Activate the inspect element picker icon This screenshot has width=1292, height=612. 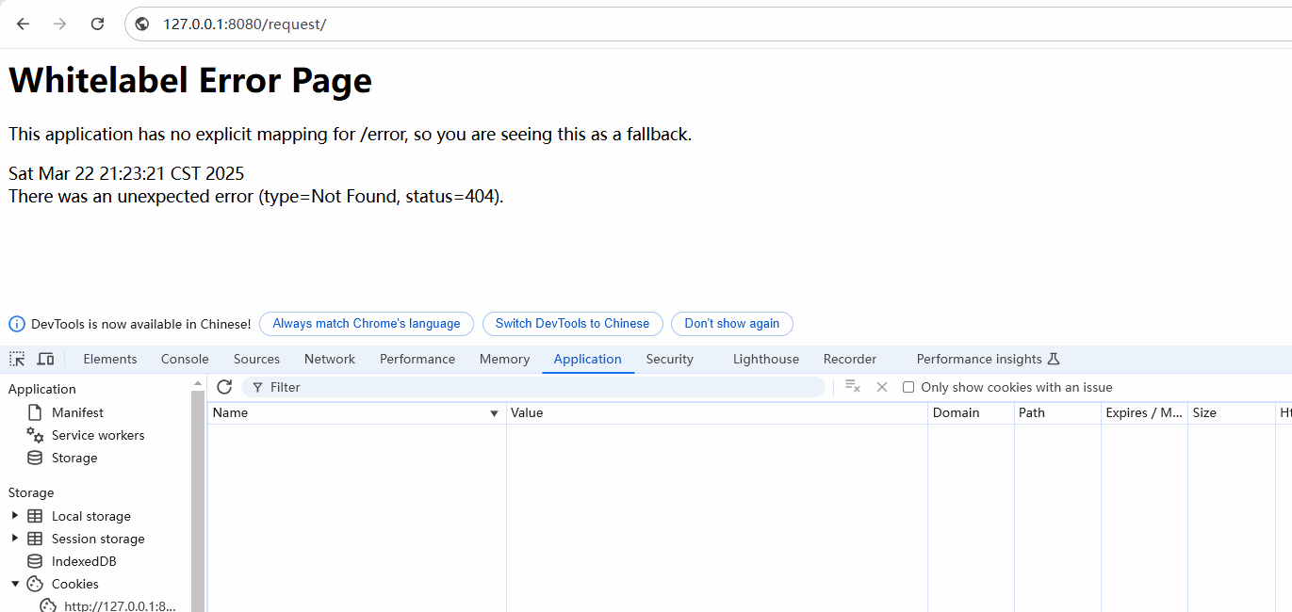tap(17, 359)
